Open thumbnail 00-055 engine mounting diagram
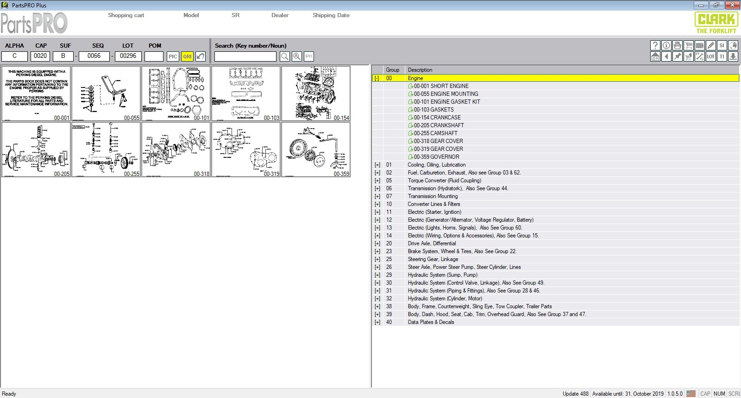Image resolution: width=741 pixels, height=398 pixels. (106, 93)
